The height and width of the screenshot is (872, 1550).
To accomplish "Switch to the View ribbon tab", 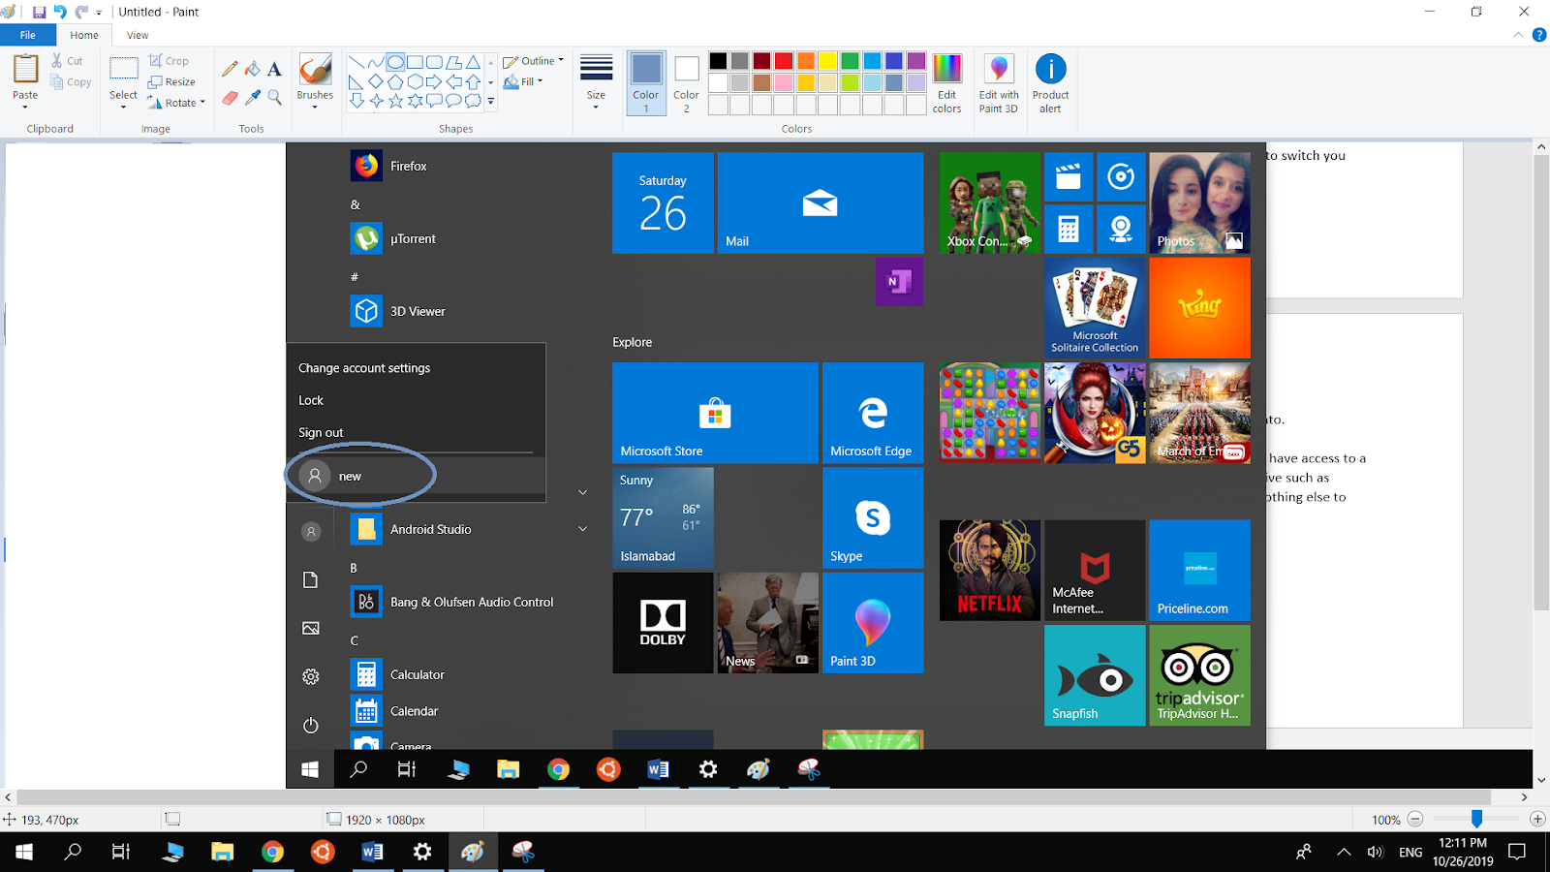I will [x=138, y=35].
